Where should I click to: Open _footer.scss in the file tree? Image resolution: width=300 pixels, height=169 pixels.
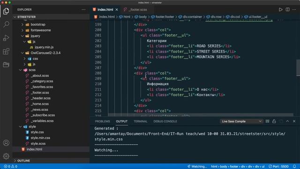tap(39, 92)
